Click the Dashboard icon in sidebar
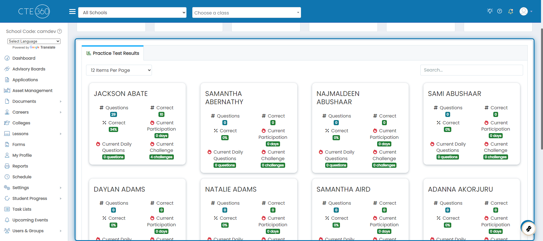This screenshot has height=241, width=543. point(7,58)
